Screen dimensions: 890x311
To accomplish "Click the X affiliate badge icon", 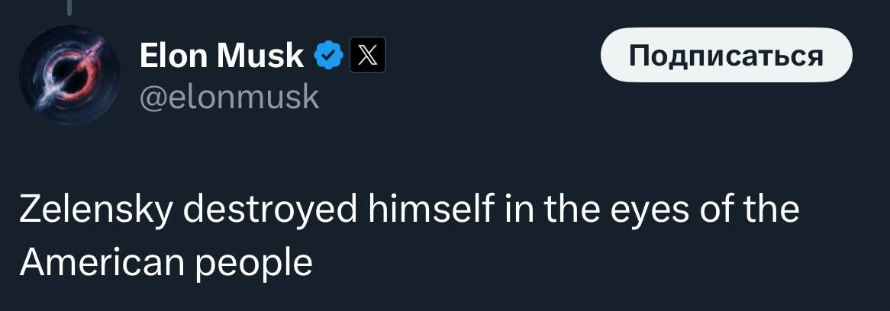I will pos(367,56).
